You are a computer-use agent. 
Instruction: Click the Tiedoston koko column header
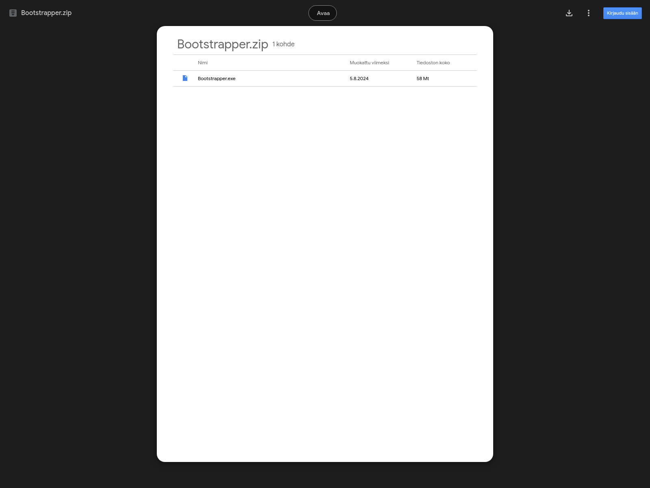(433, 63)
